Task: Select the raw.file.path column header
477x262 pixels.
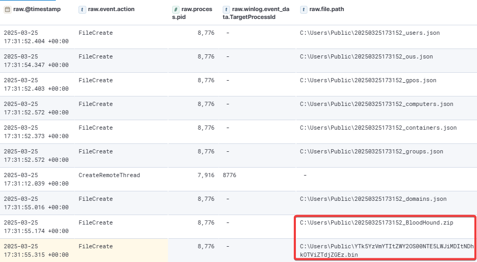Action: pos(326,9)
